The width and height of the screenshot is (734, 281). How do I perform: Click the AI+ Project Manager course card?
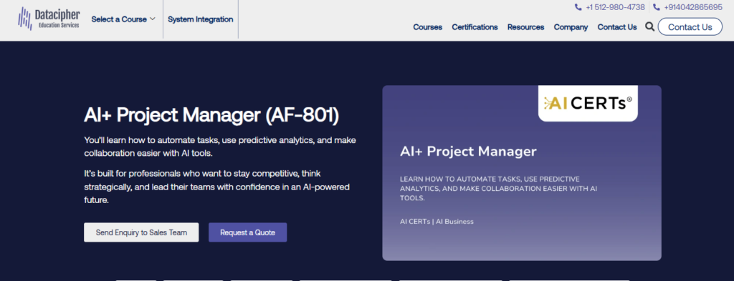point(522,173)
